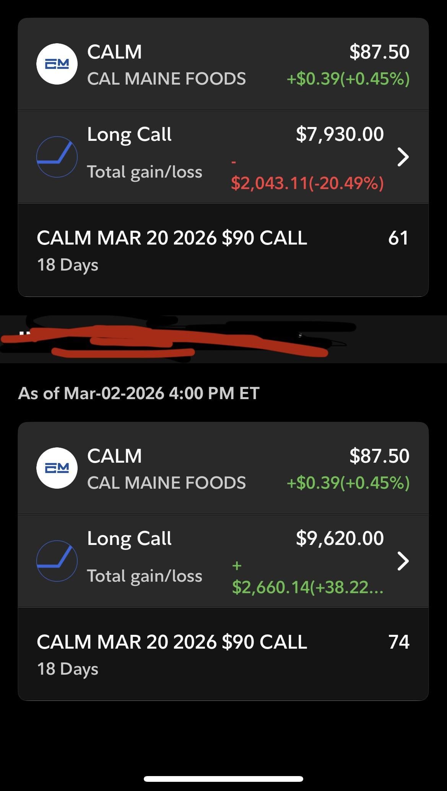This screenshot has height=791, width=447.
Task: Tap the Cal Maine logo beside the $7,930.00 position
Action: click(57, 64)
